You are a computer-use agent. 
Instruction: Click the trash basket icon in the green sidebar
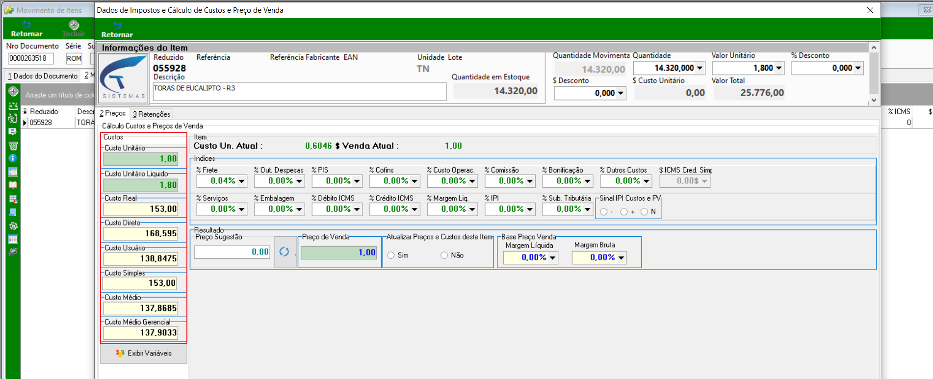(x=13, y=145)
